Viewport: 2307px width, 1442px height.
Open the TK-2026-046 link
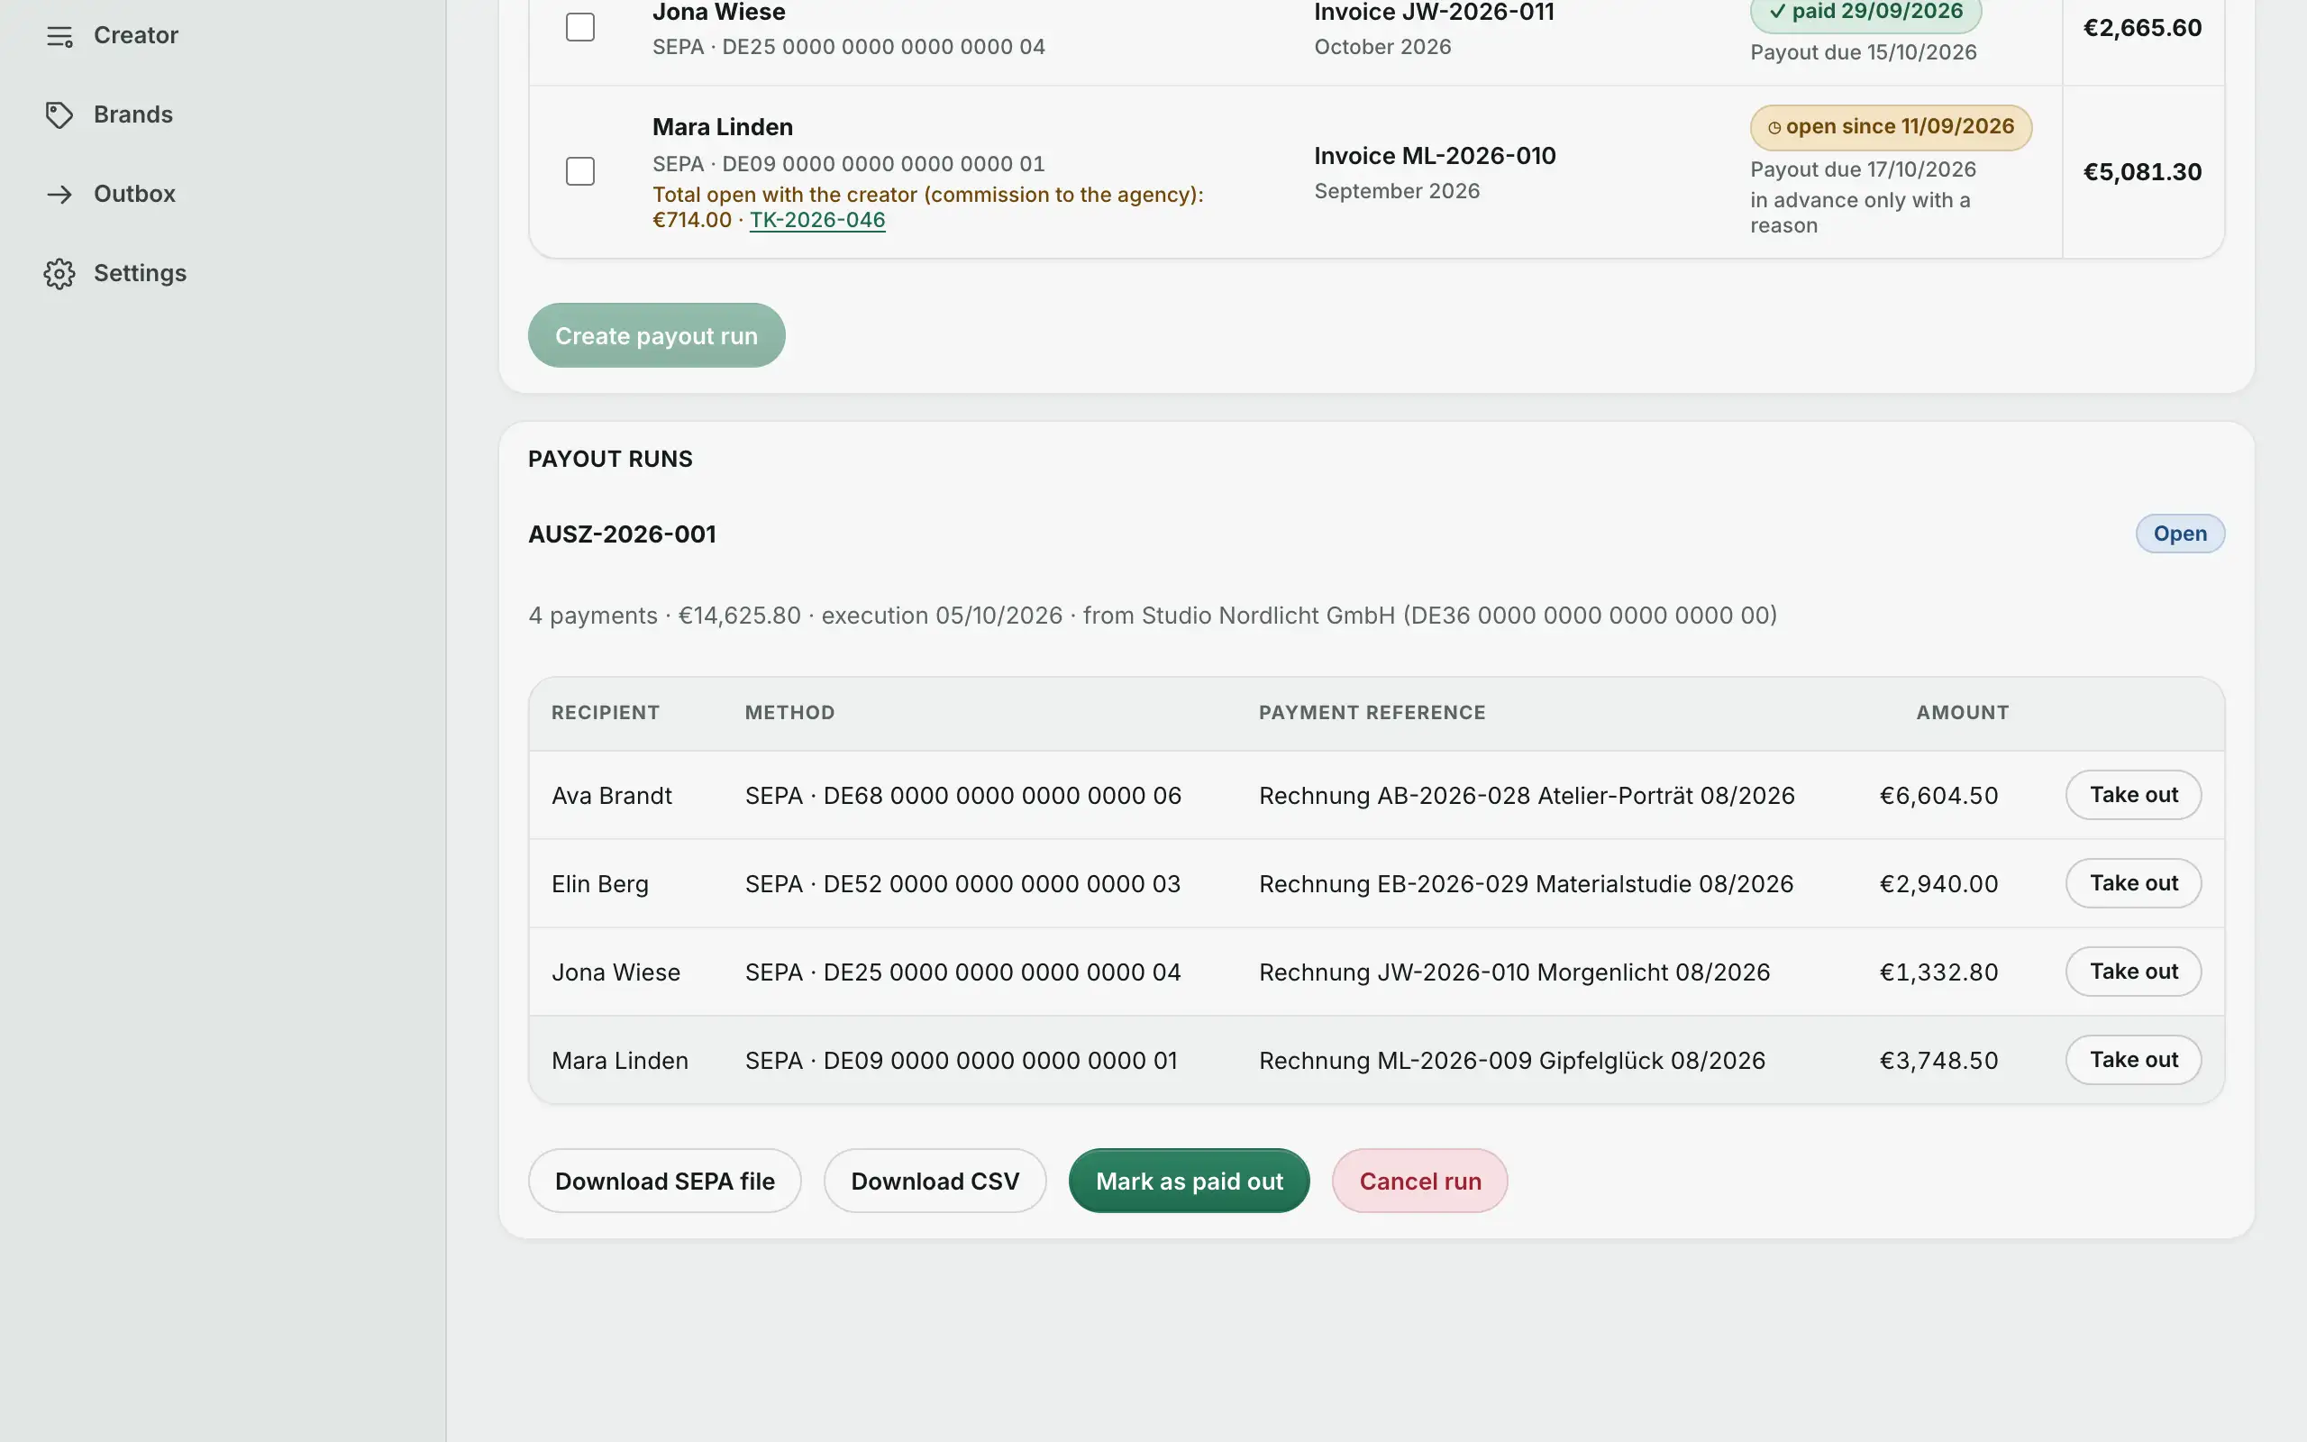[817, 220]
